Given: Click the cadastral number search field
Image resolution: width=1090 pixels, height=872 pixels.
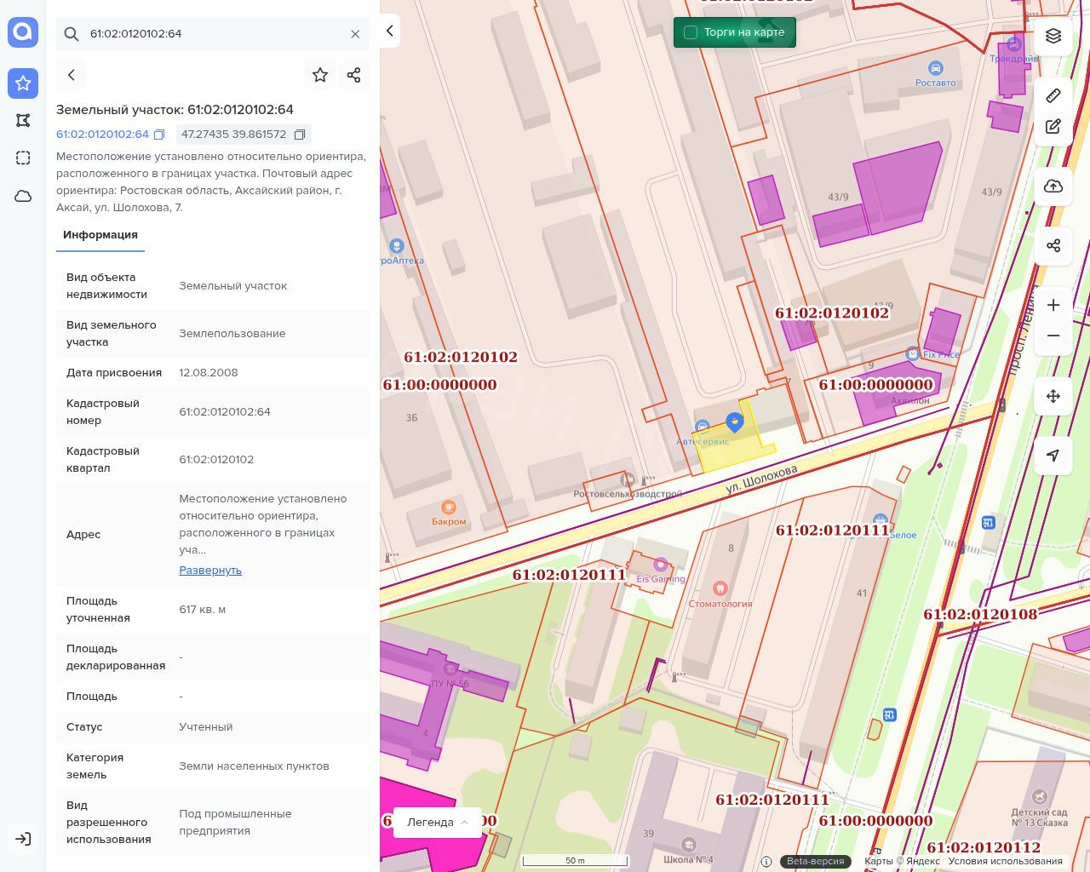Looking at the screenshot, I should coord(213,34).
